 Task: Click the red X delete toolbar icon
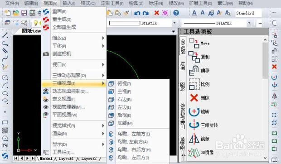[157, 13]
